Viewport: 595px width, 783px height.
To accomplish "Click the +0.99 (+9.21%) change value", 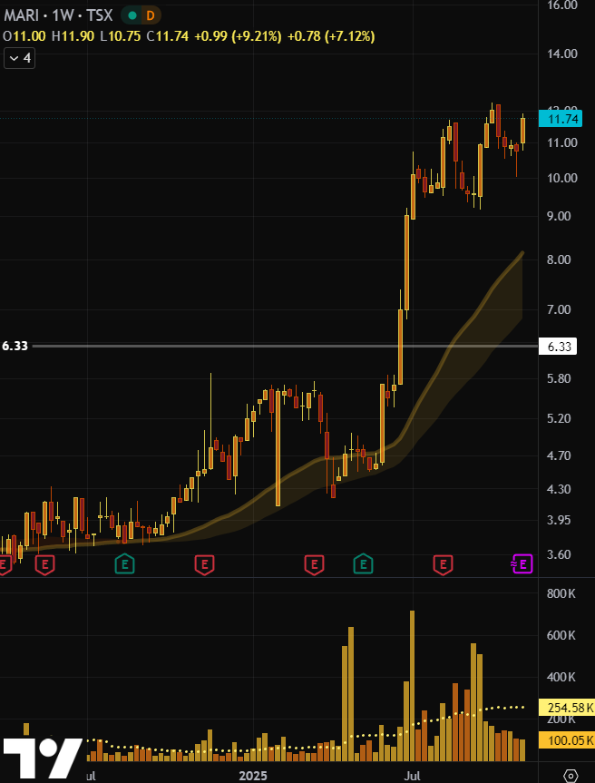I will (x=238, y=36).
